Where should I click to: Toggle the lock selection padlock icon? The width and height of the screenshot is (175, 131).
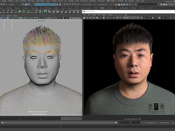point(57,4)
